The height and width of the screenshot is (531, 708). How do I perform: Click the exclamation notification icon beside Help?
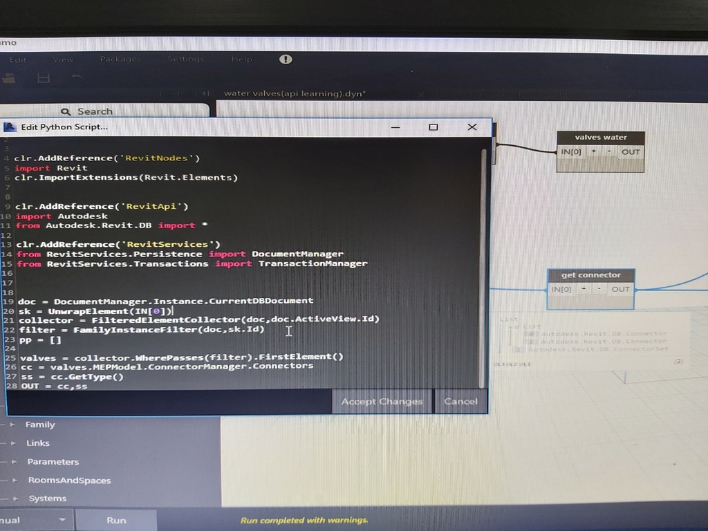coord(285,59)
